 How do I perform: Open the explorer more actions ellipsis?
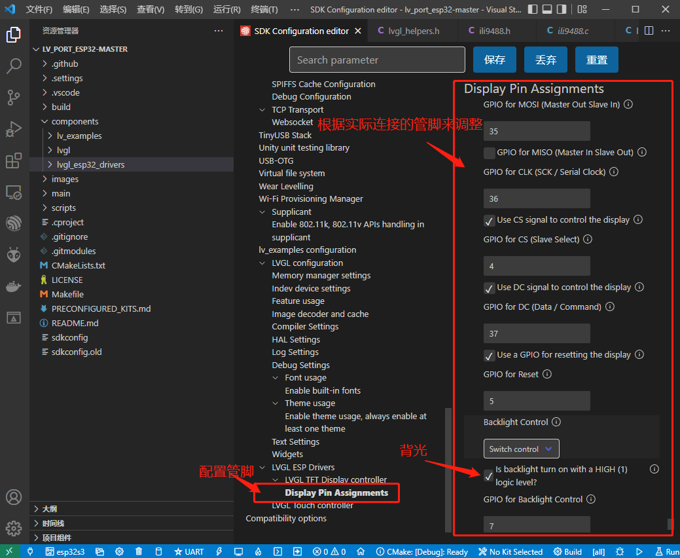[x=219, y=31]
